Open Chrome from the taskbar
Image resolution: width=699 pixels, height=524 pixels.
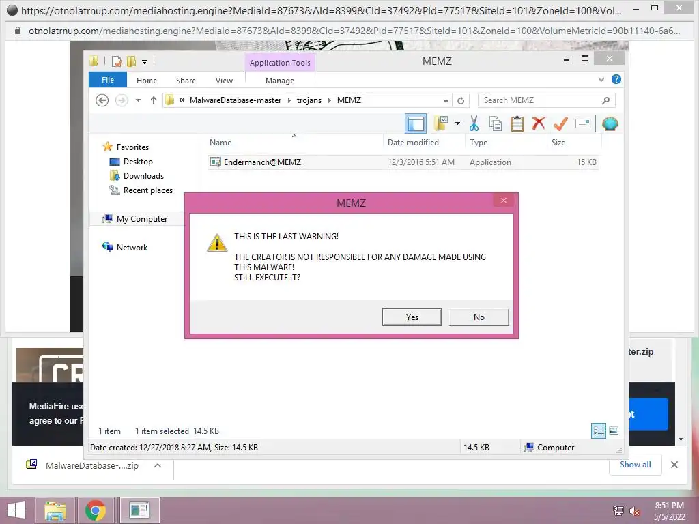pos(96,510)
